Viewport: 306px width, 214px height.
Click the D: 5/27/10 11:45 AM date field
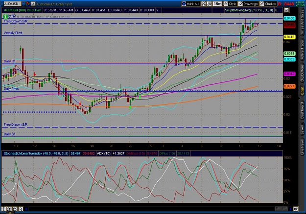click(58, 10)
